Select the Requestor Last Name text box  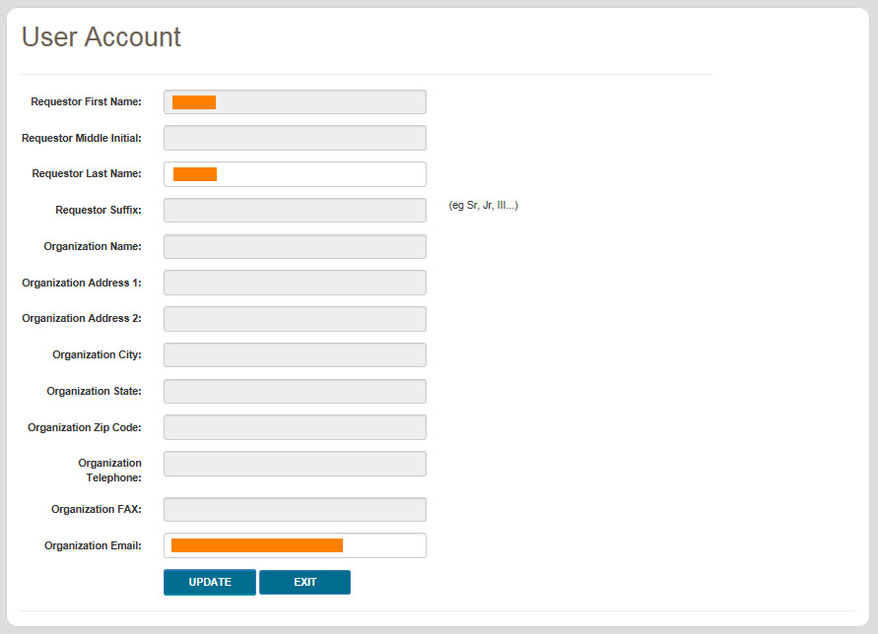coord(295,173)
